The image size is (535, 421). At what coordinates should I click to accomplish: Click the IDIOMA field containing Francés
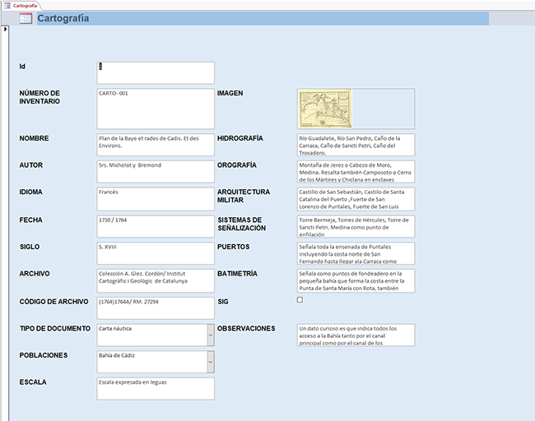tap(155, 199)
